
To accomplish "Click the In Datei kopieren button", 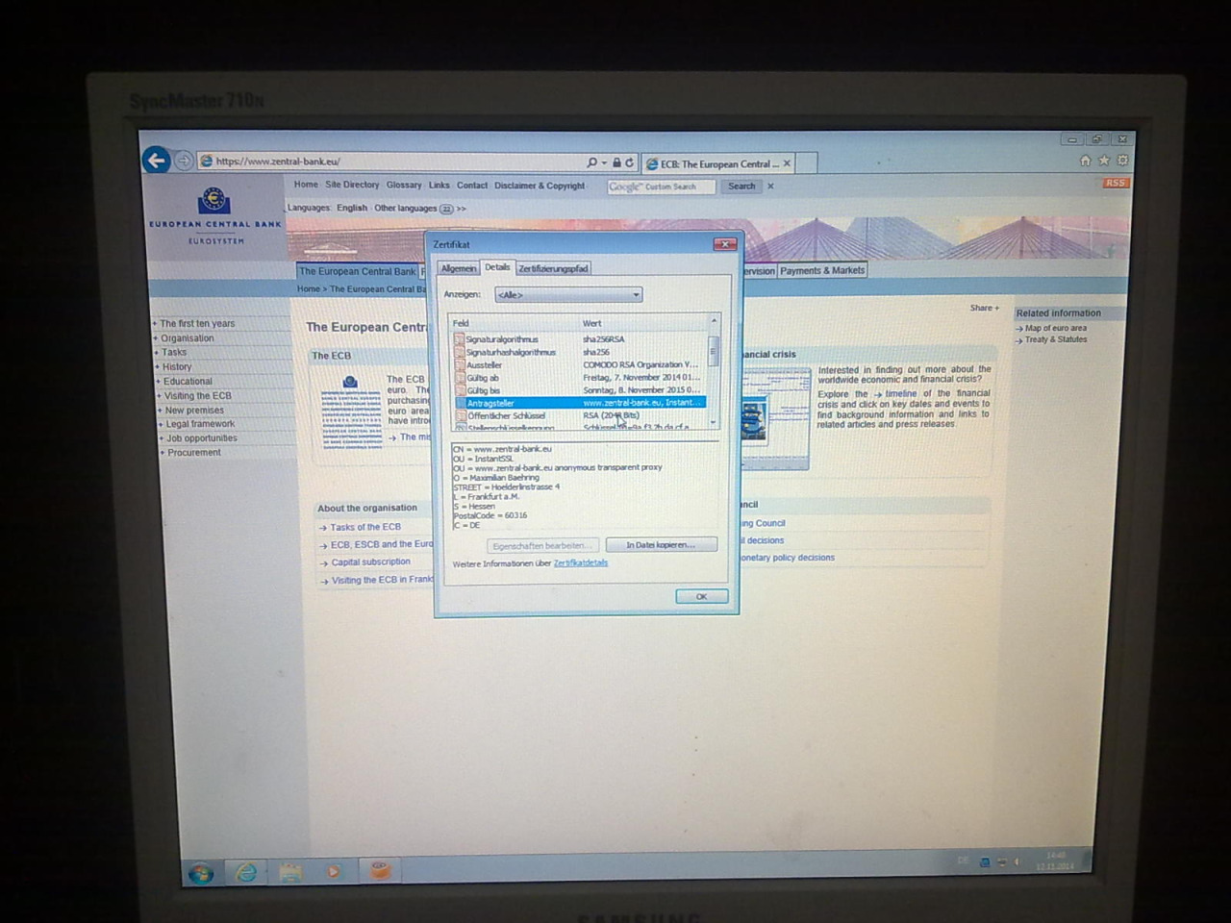I will click(x=661, y=545).
